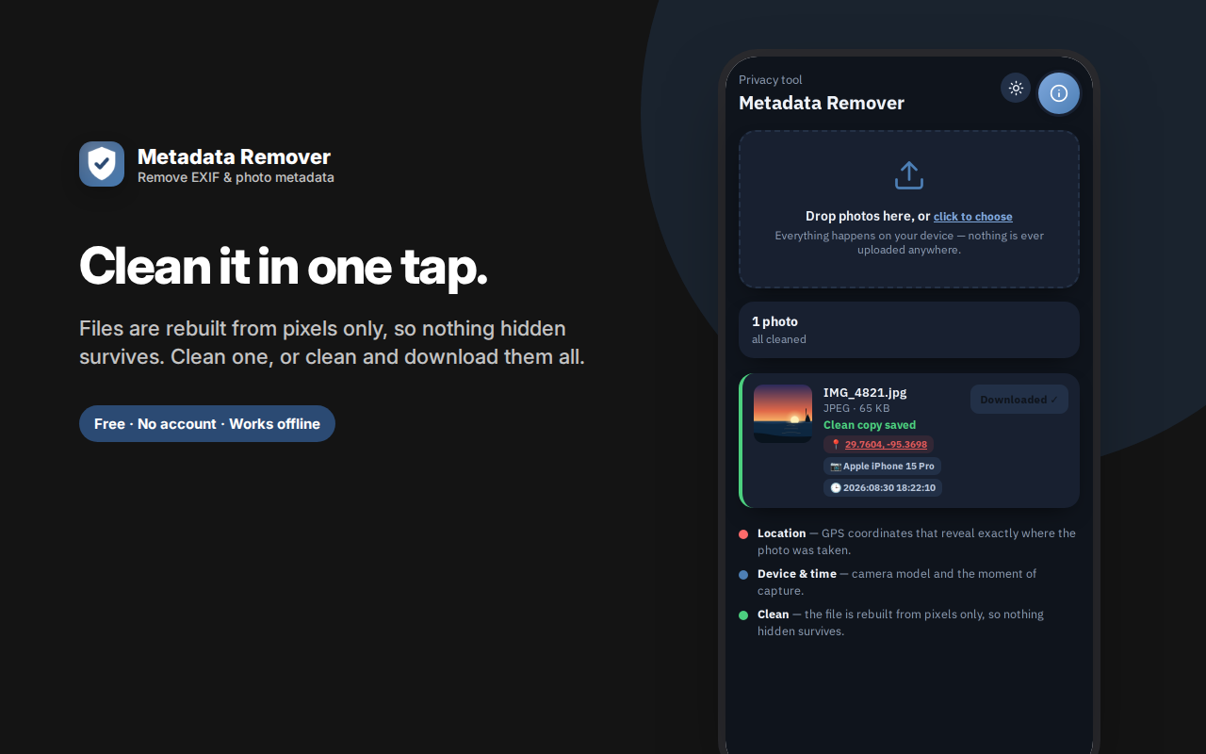Click the 'Privacy tool' label in the header
The width and height of the screenshot is (1206, 754).
(771, 80)
